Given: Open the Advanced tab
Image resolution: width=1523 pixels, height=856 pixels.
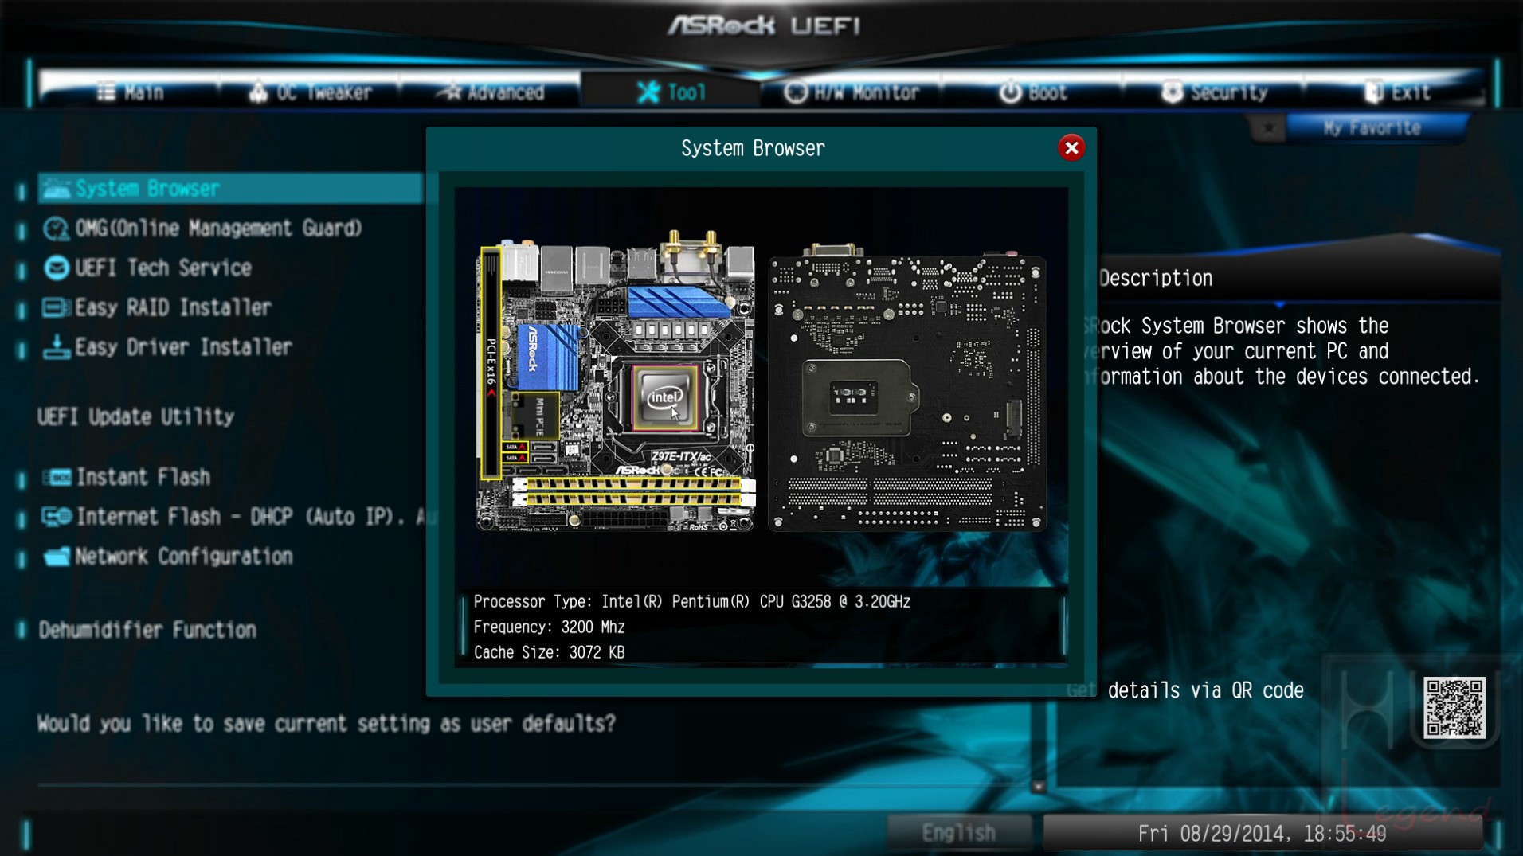Looking at the screenshot, I should (490, 92).
